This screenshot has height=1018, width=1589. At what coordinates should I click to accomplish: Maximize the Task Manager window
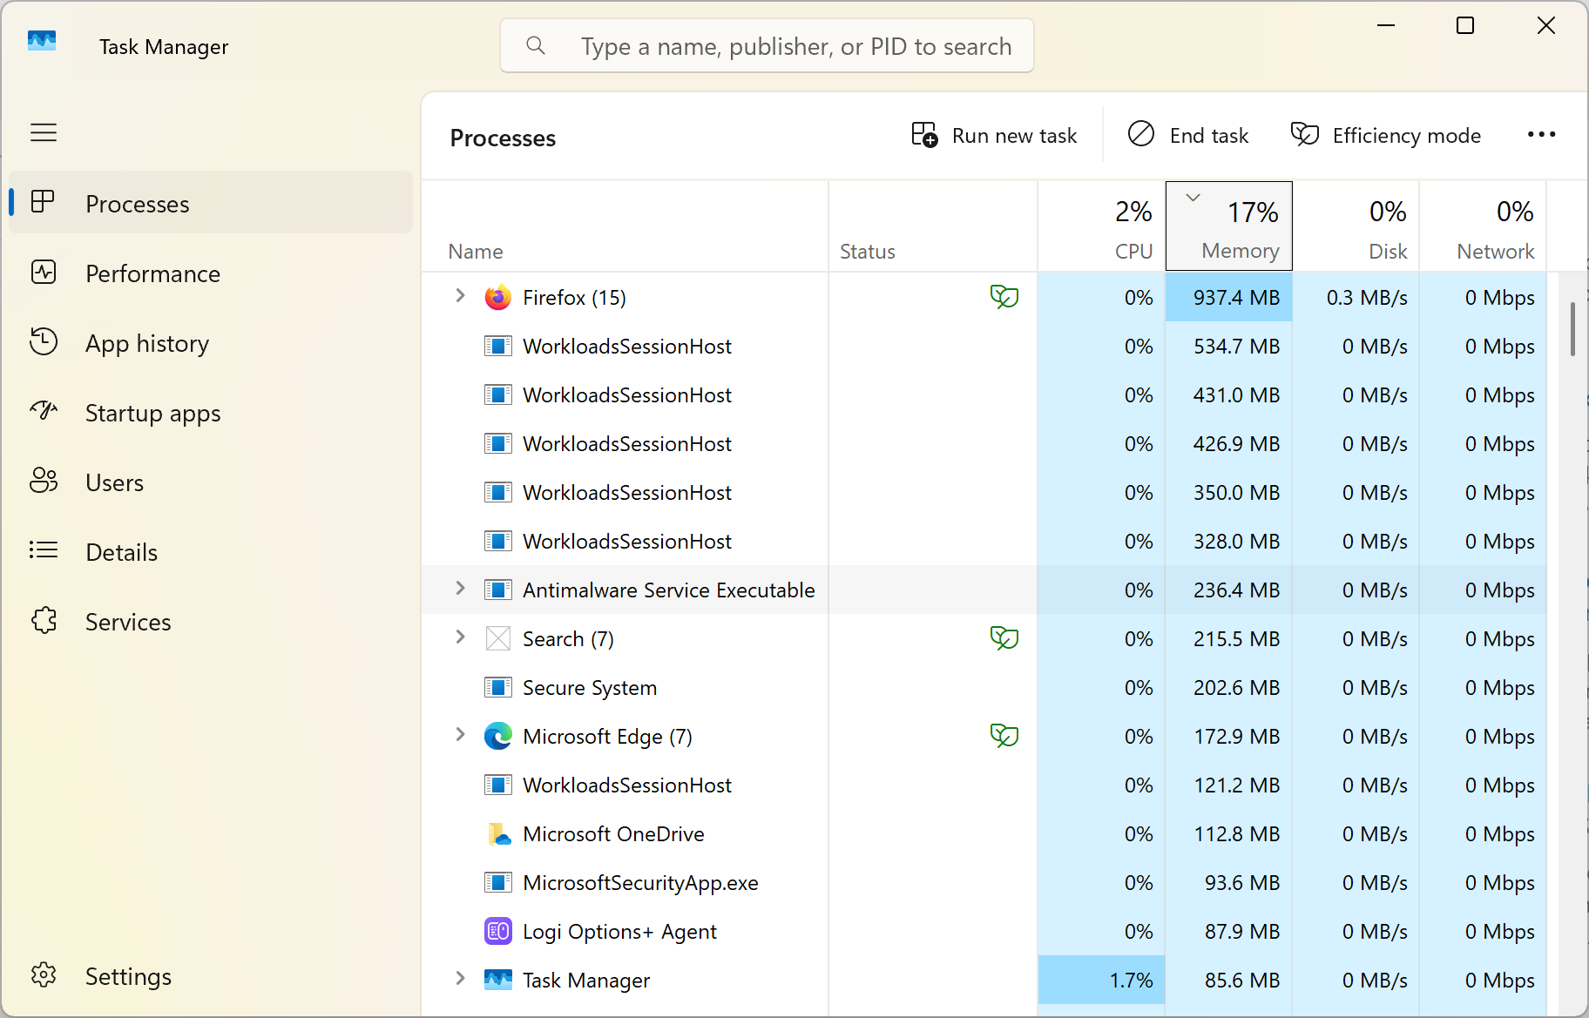coord(1465,26)
